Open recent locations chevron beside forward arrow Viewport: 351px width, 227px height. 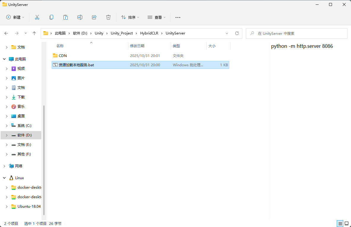tap(26, 33)
